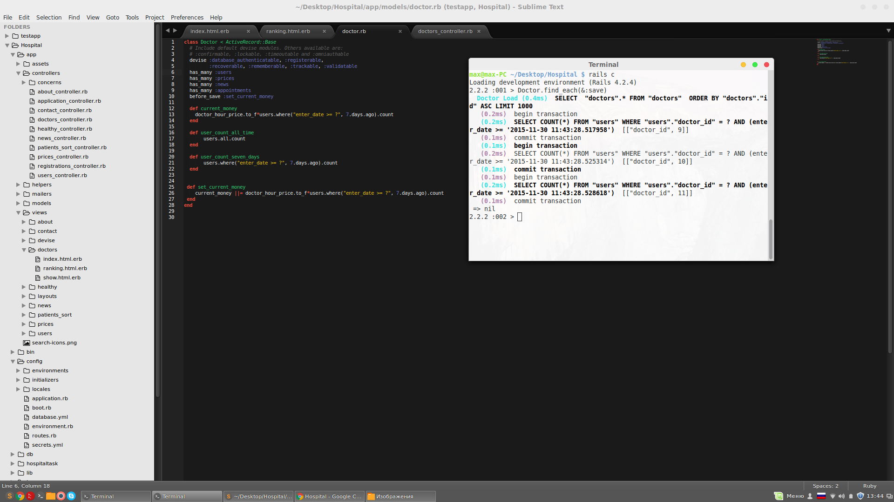The height and width of the screenshot is (502, 894).
Task: Launch Sublime Text from the panel launcher icon
Action: click(9, 496)
